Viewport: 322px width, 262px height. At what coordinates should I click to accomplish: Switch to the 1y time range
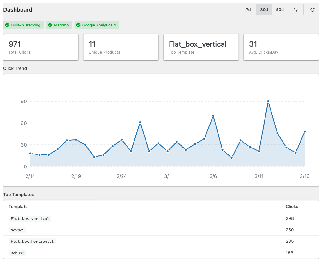(x=295, y=9)
